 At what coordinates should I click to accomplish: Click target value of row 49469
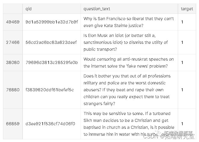[x=182, y=22]
